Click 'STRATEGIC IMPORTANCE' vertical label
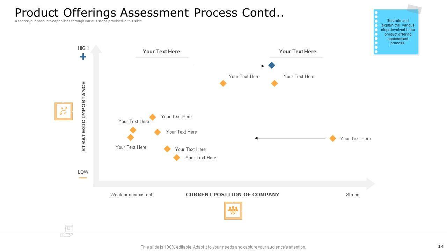Screen dimensions: 447x251 [x=83, y=116]
